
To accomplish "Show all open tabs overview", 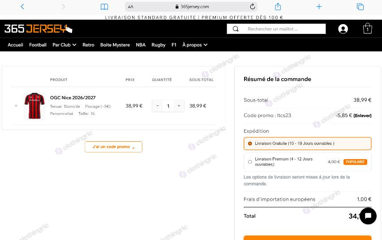I will click(360, 7).
